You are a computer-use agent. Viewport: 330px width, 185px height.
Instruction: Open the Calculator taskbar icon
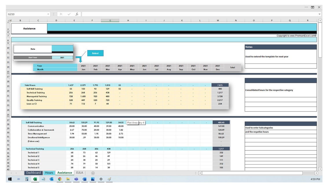[x=27, y=179]
